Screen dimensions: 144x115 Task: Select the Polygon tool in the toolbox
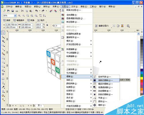[3, 66]
